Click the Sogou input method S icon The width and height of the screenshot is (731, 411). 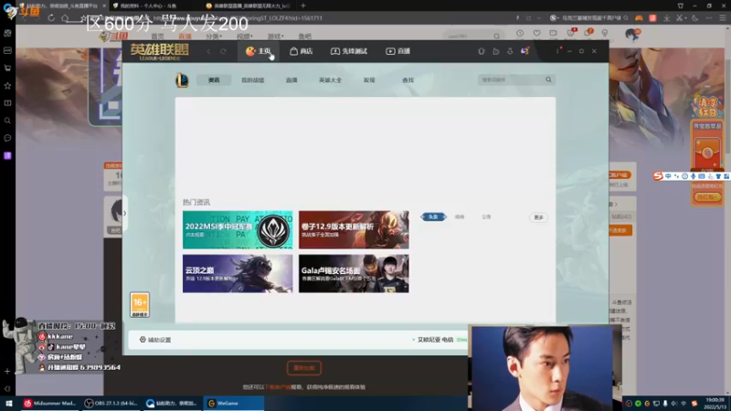[x=658, y=175]
